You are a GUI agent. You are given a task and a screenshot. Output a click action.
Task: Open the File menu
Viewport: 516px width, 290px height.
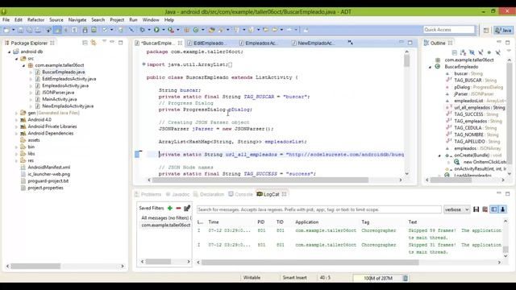6,19
